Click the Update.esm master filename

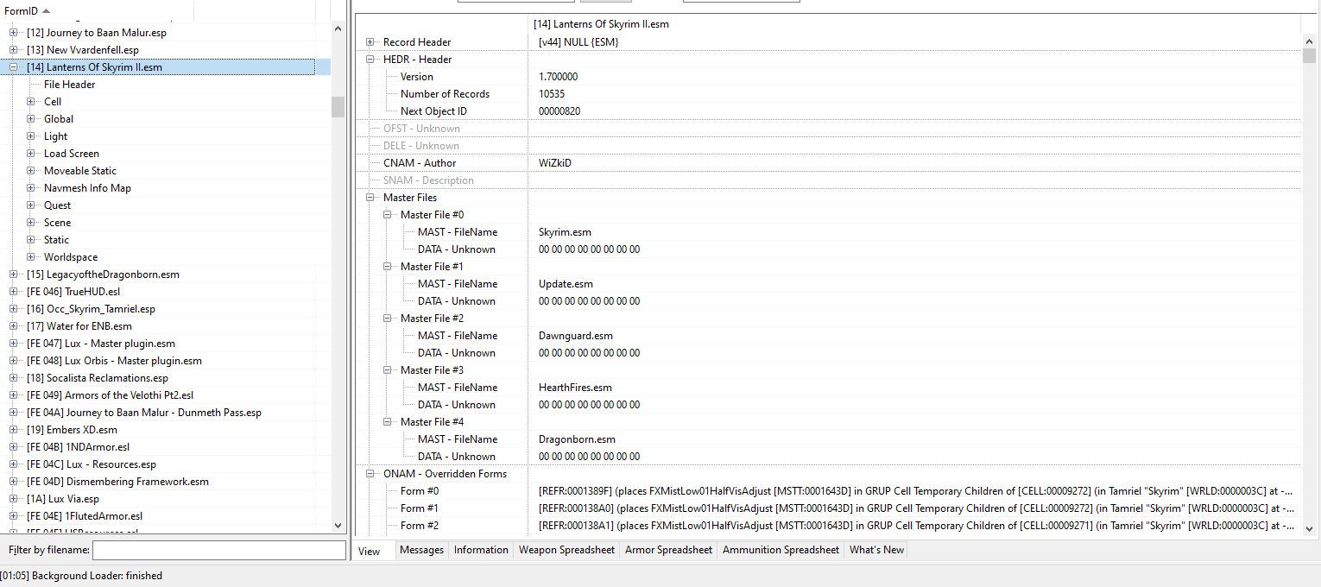click(566, 284)
